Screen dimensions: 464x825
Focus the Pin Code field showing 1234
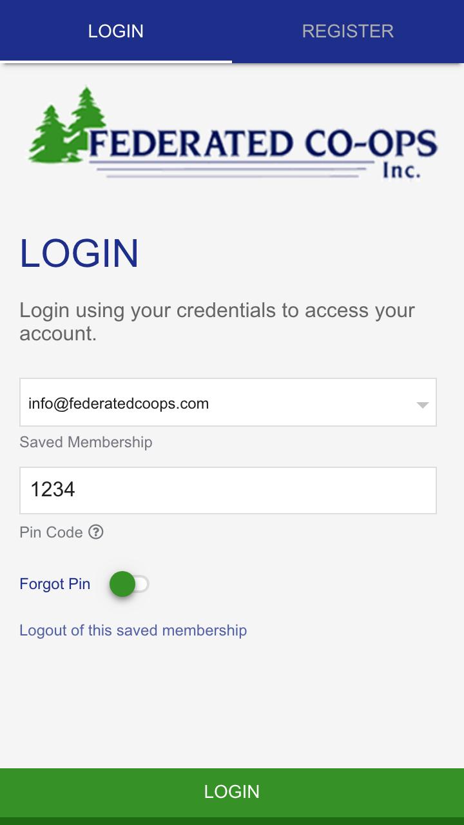point(228,490)
